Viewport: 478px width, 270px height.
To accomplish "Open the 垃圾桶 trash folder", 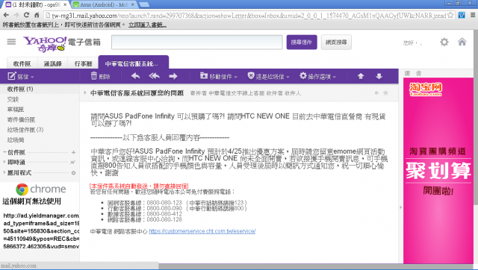I will click(x=16, y=140).
